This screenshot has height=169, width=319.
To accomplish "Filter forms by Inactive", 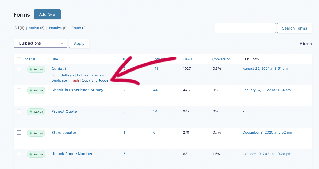I will (55, 28).
